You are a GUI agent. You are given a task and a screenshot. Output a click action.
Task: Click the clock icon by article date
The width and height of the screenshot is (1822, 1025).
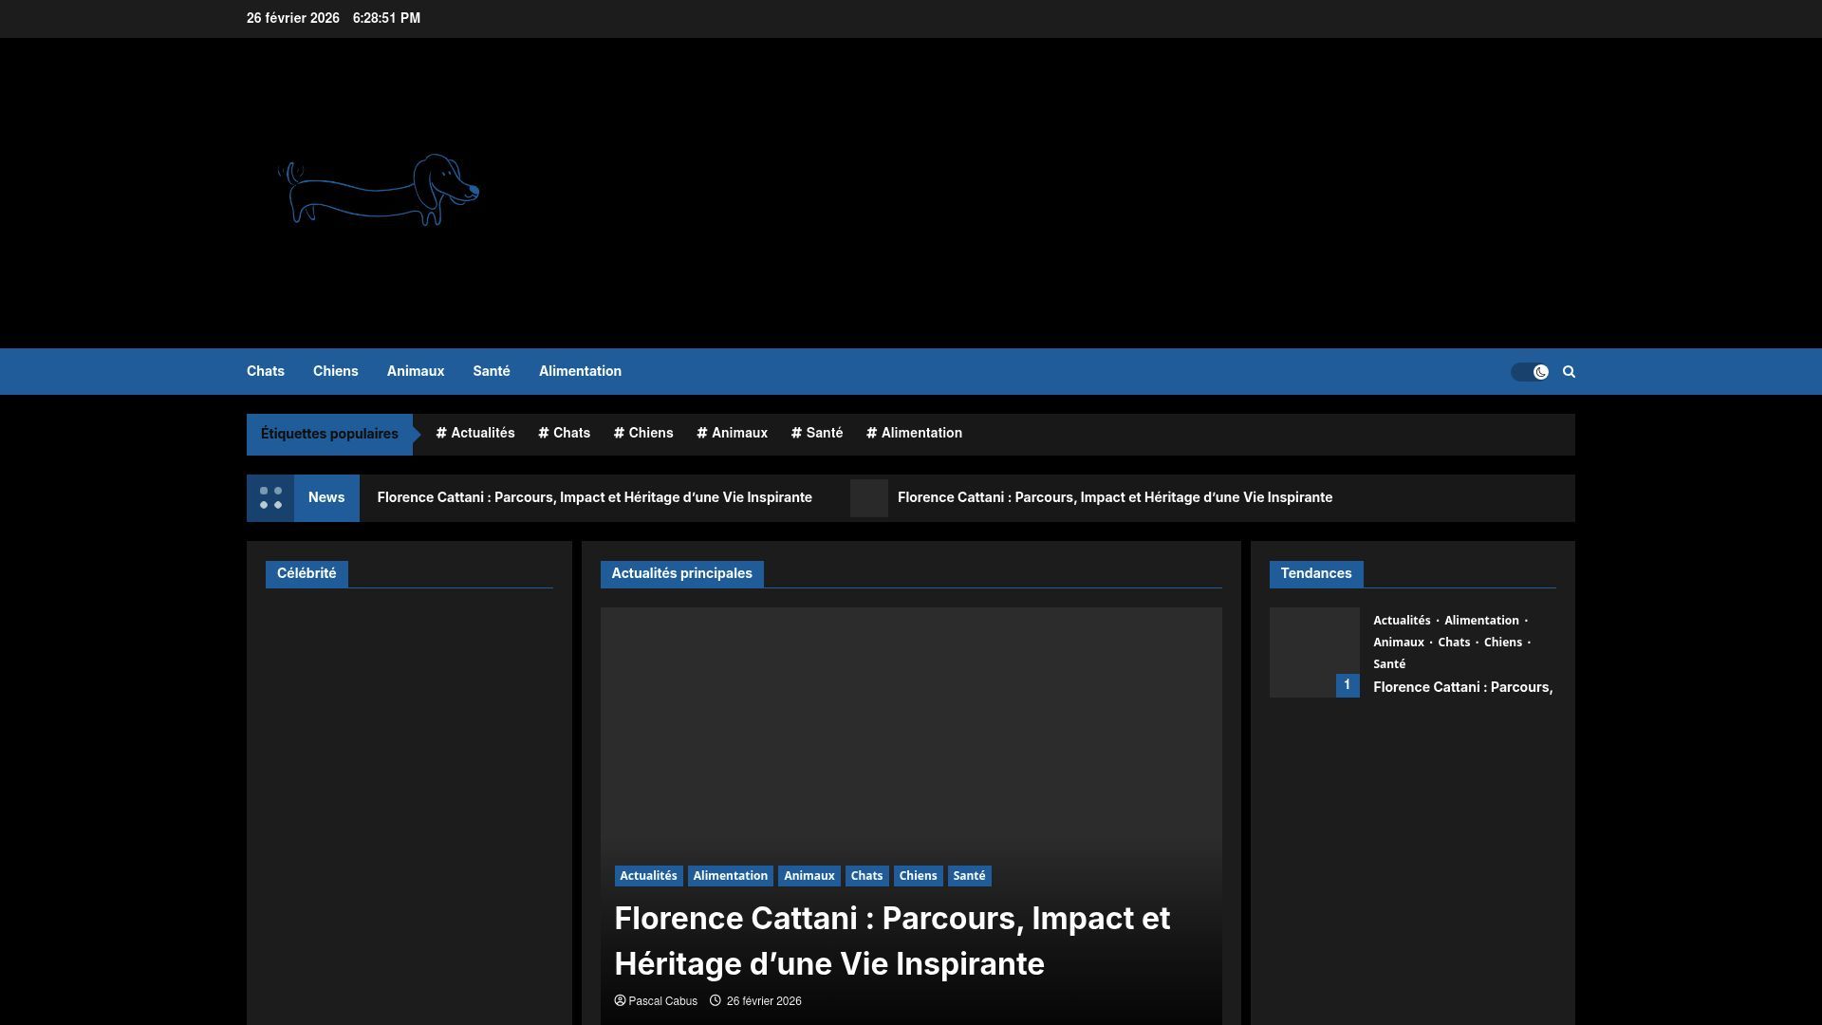(716, 1000)
